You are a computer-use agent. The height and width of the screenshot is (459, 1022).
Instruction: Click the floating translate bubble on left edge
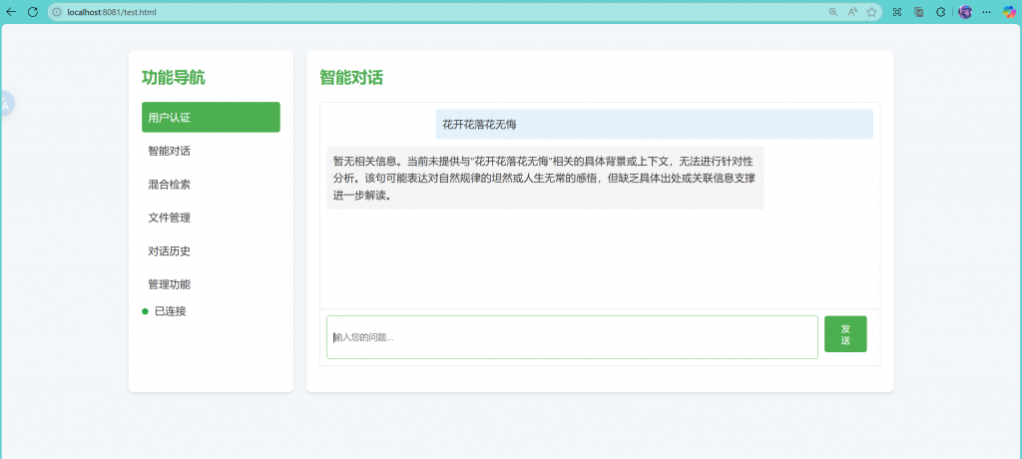click(x=5, y=103)
